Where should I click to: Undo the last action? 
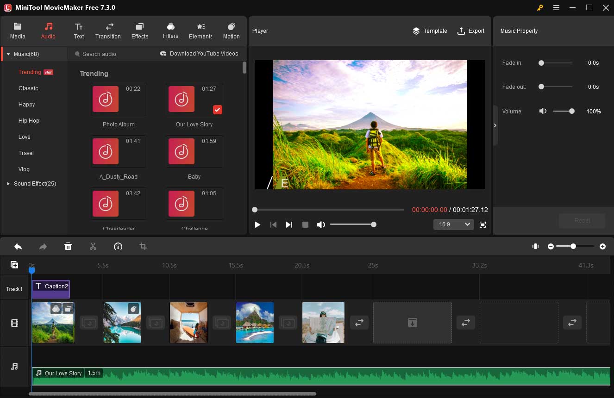pos(18,247)
